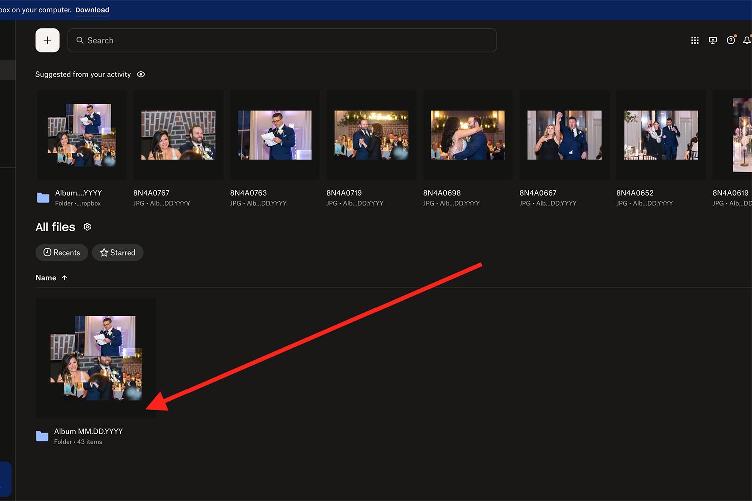This screenshot has height=501, width=752.
Task: Click the Name sort arrow
Action: (x=64, y=278)
